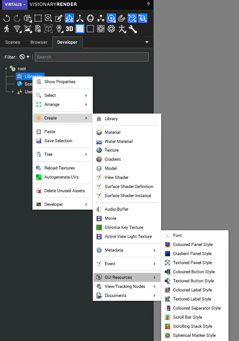Click the framed cube view icon

coord(48,29)
